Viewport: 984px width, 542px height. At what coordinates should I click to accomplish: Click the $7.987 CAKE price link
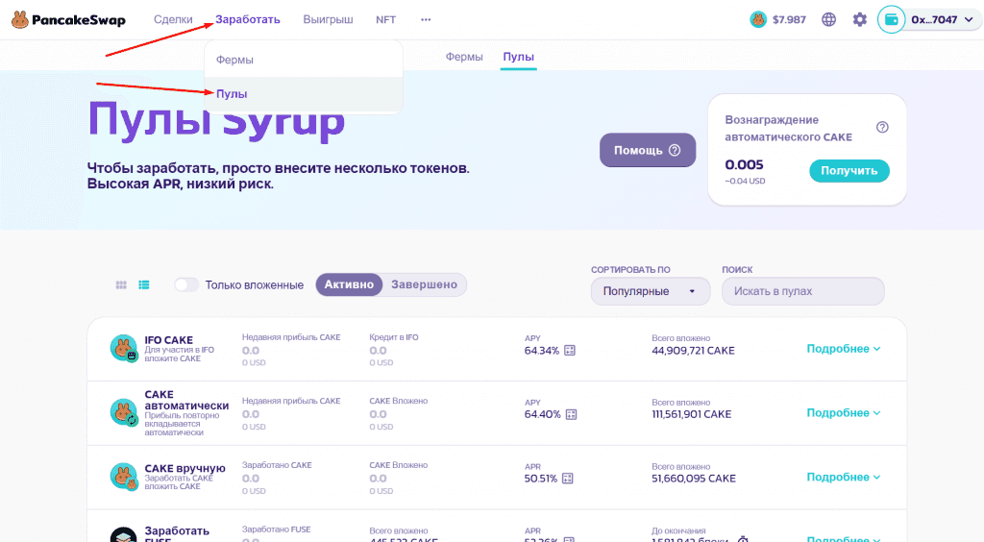pos(789,19)
